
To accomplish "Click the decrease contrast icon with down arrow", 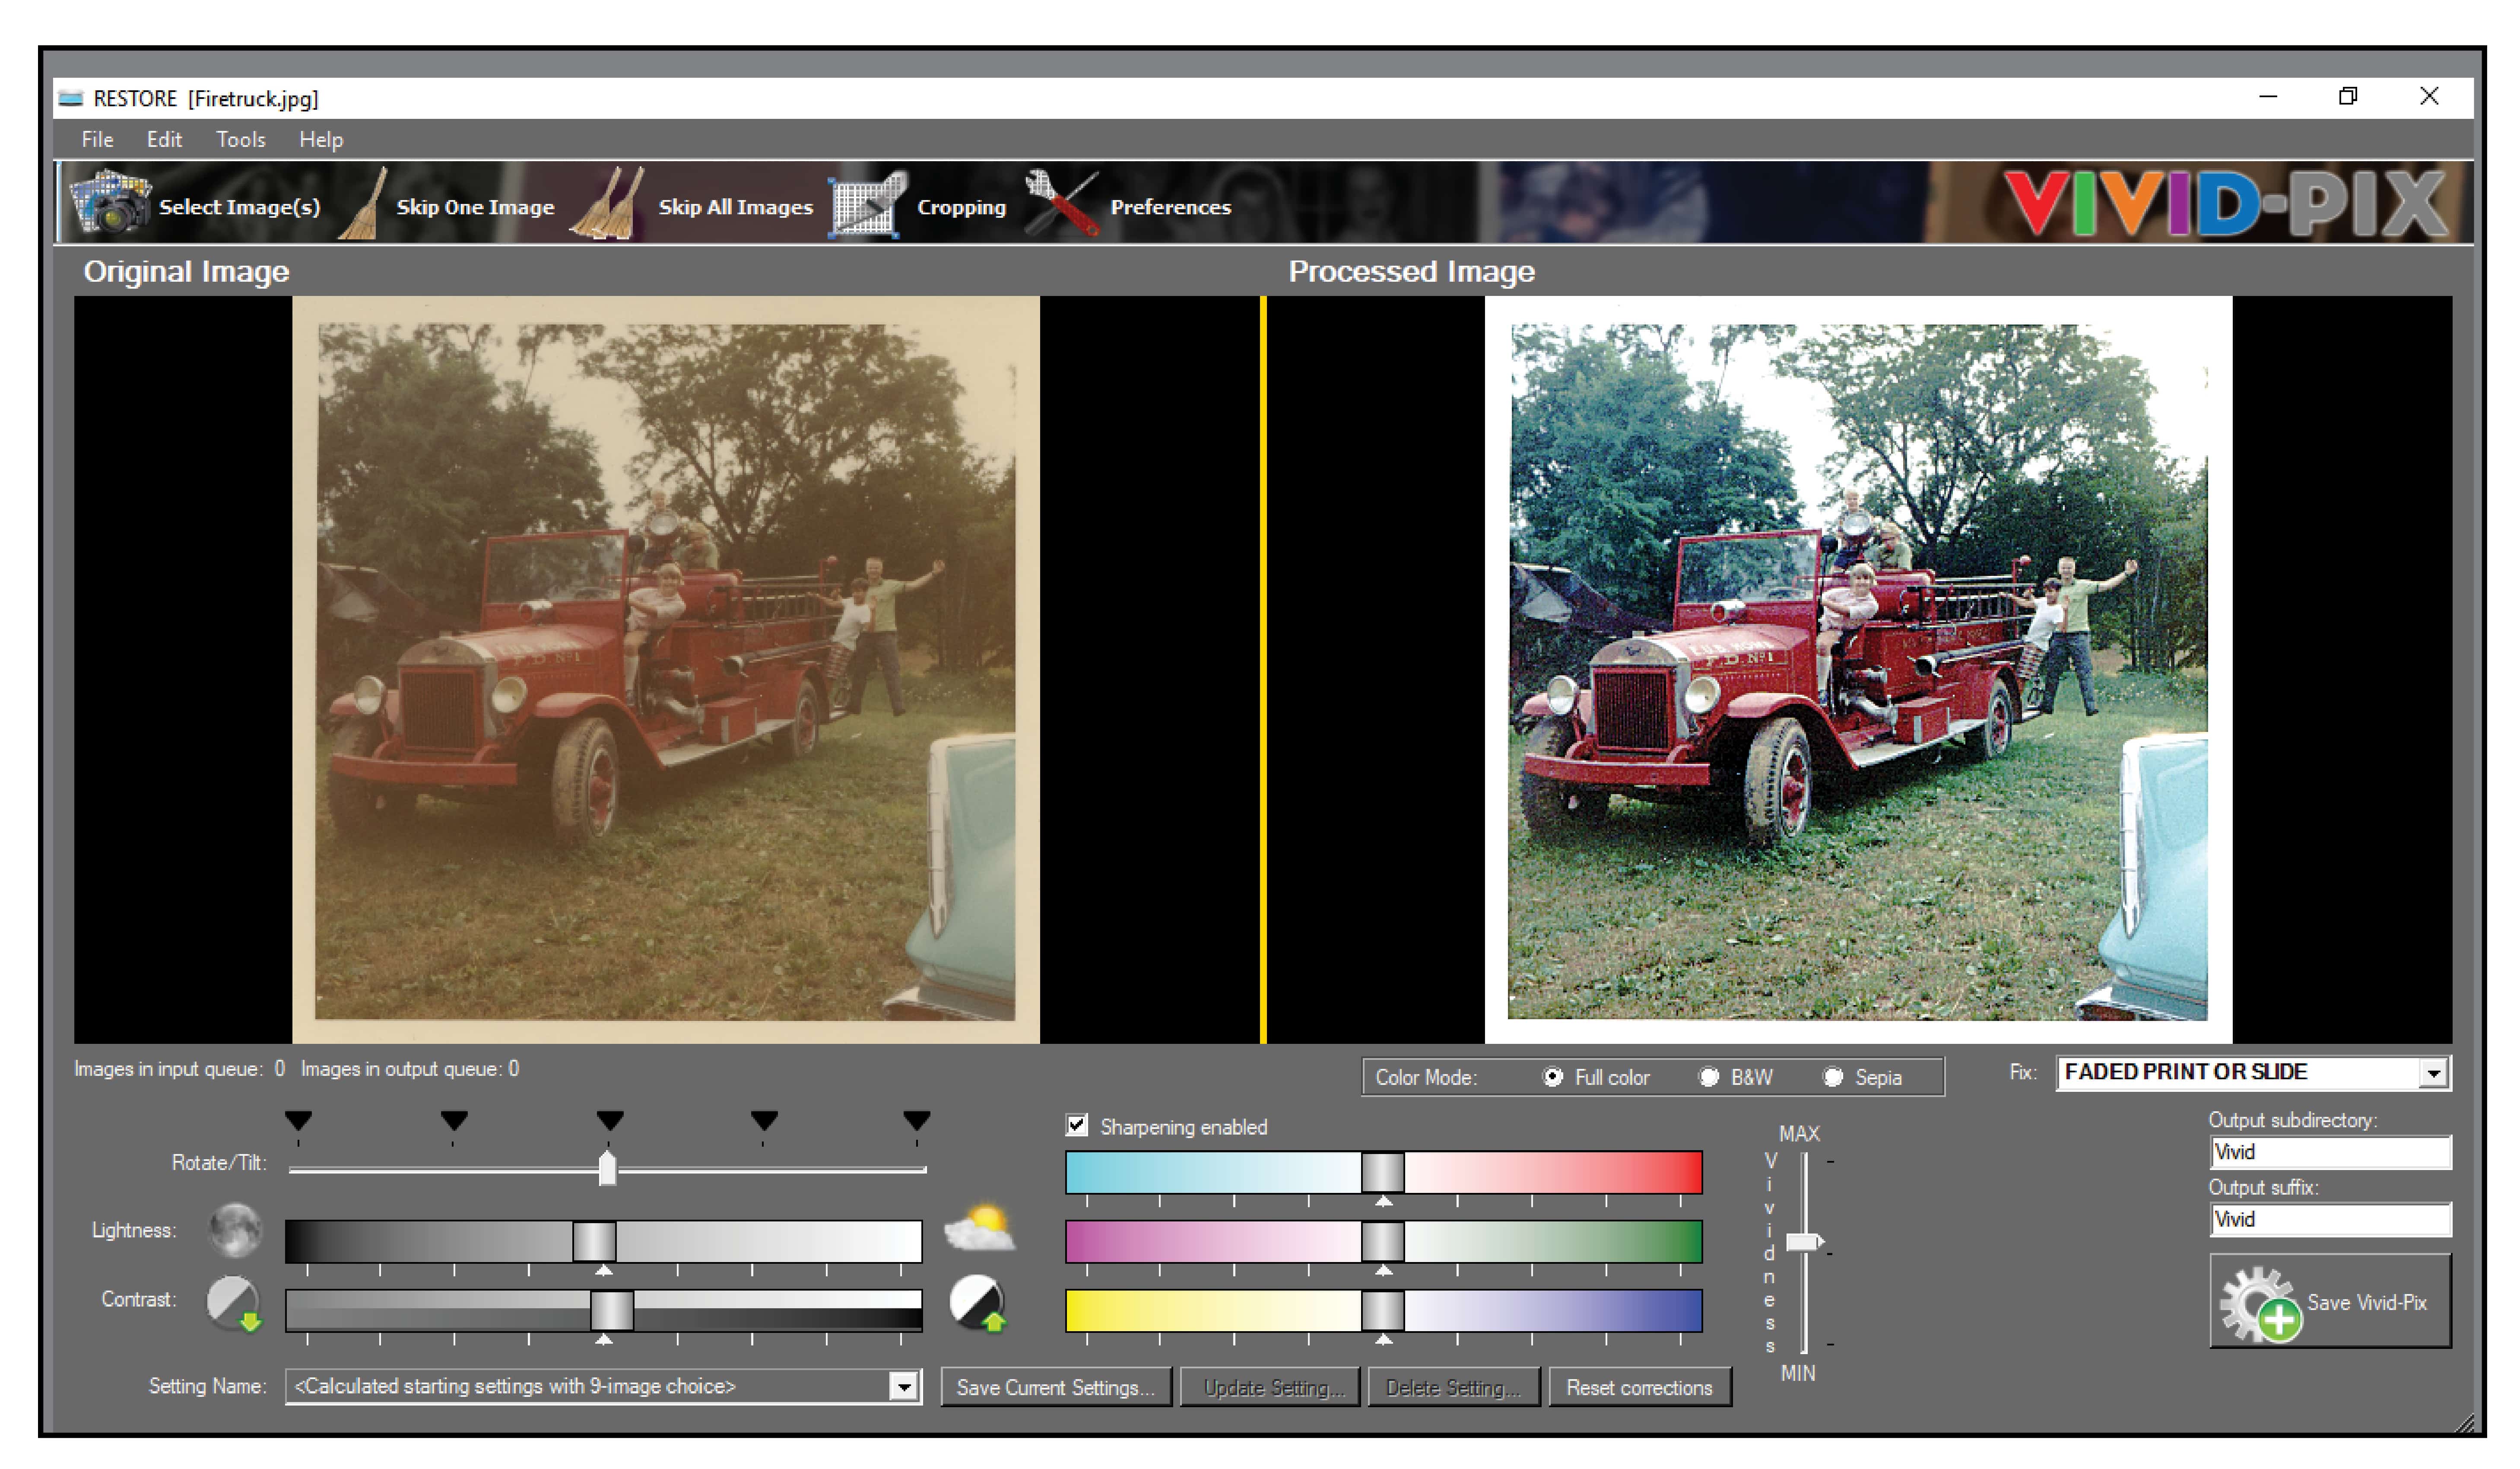I will 234,1303.
